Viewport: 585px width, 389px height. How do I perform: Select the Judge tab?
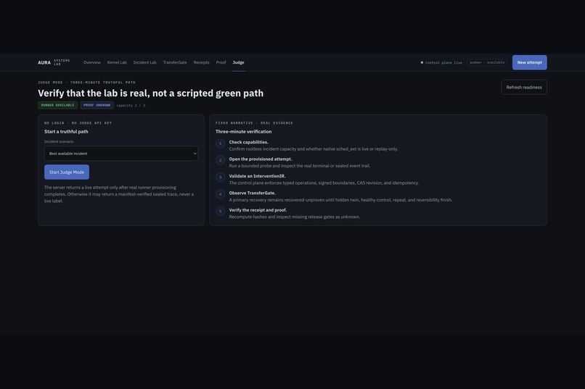click(238, 62)
